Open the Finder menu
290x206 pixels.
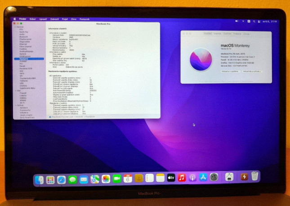[x=23, y=19]
